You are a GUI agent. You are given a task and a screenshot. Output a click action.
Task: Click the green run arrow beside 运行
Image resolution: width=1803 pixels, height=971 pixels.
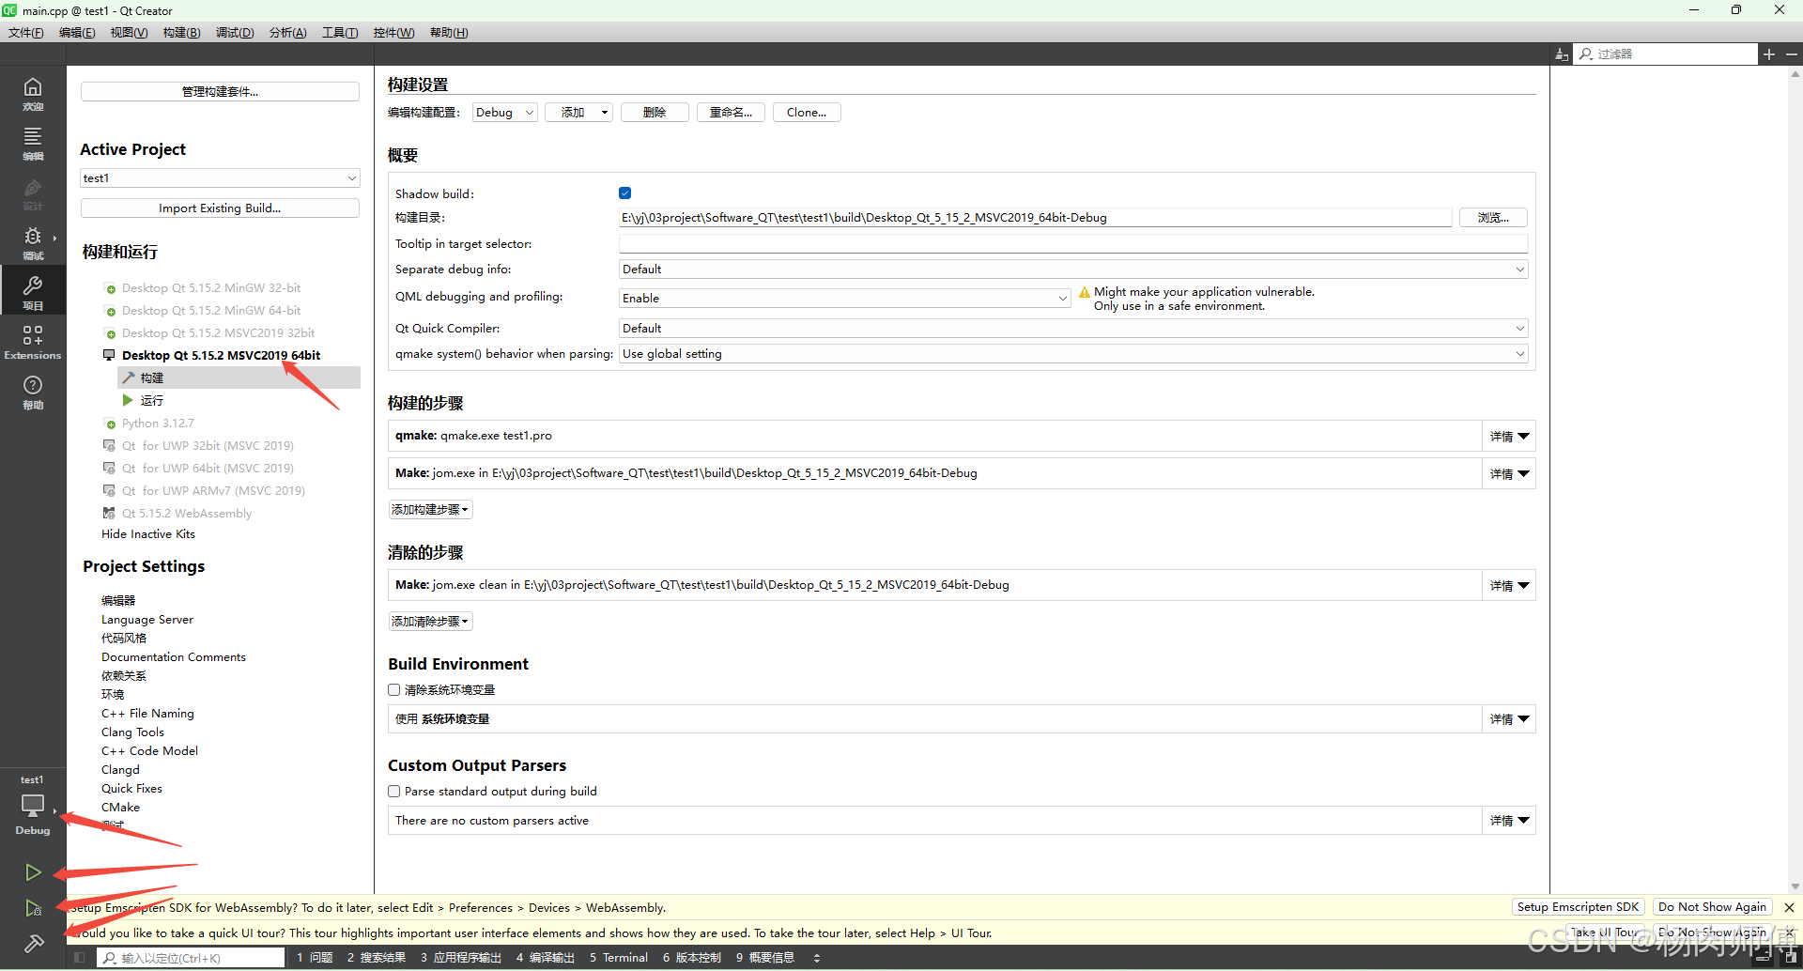click(x=128, y=400)
